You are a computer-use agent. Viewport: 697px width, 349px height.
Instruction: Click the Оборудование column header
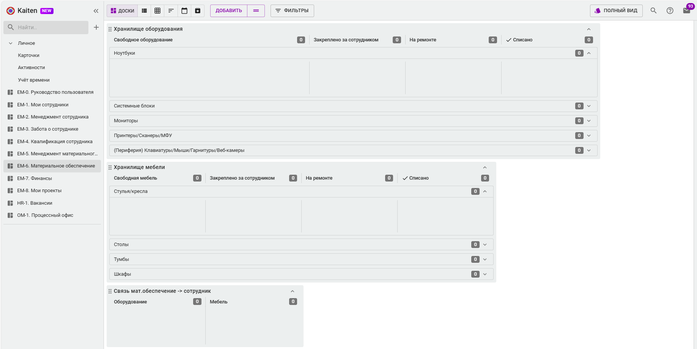(x=130, y=302)
